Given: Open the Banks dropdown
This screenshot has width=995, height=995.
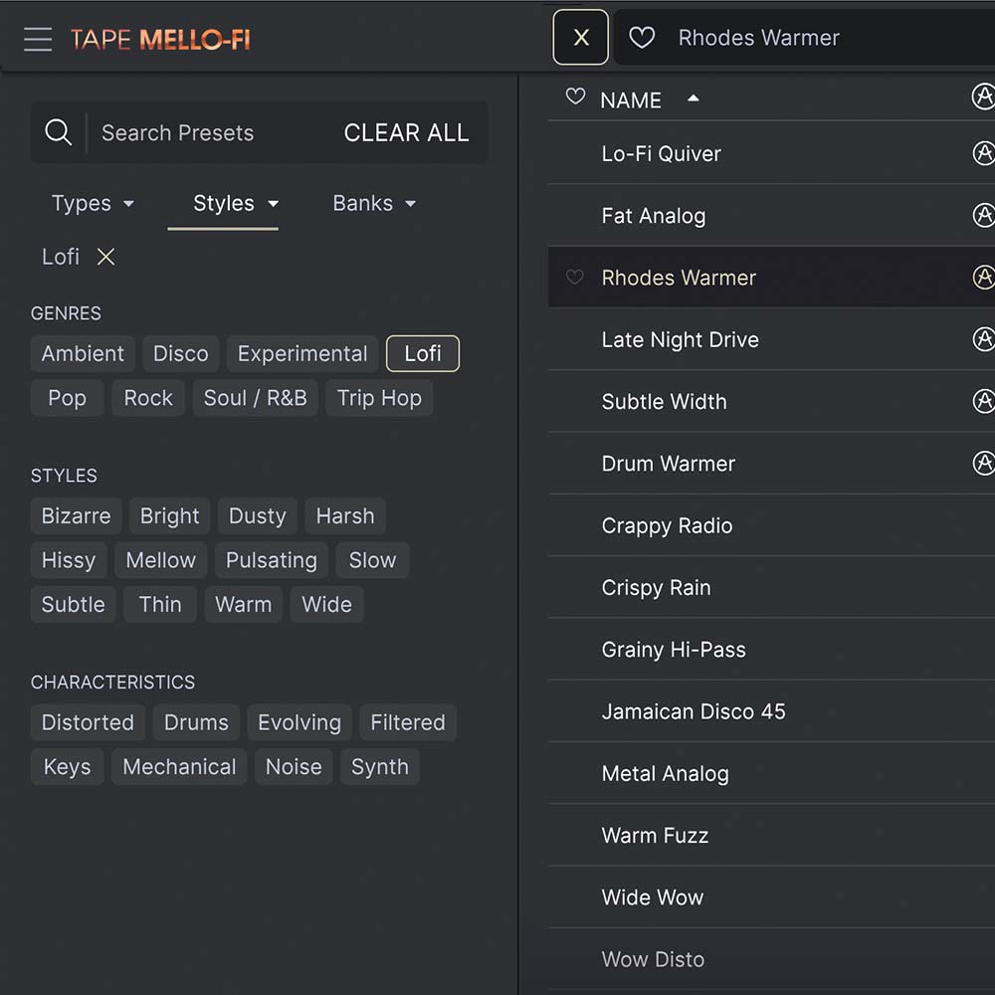Looking at the screenshot, I should tap(374, 203).
